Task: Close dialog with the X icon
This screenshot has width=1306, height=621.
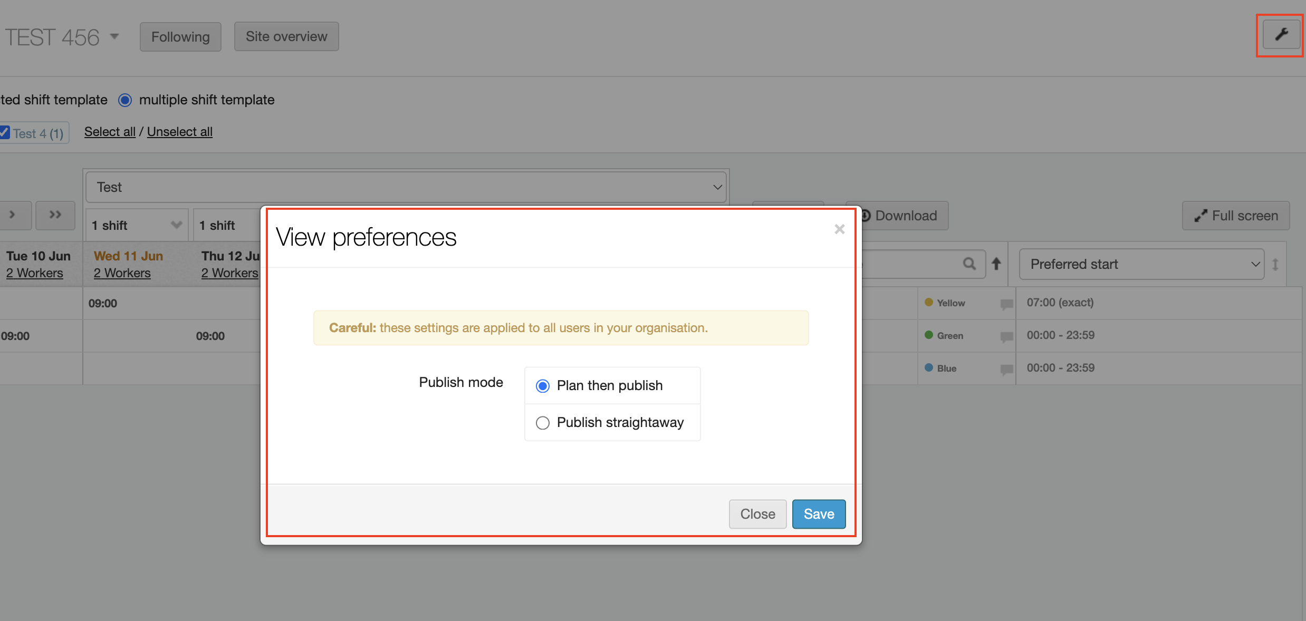Action: click(839, 229)
